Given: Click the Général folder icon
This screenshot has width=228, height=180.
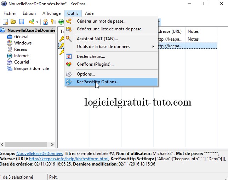Looking at the screenshot, I should pos(10,36).
